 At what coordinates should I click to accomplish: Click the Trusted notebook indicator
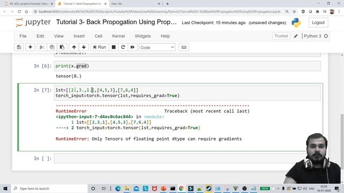tap(281, 36)
